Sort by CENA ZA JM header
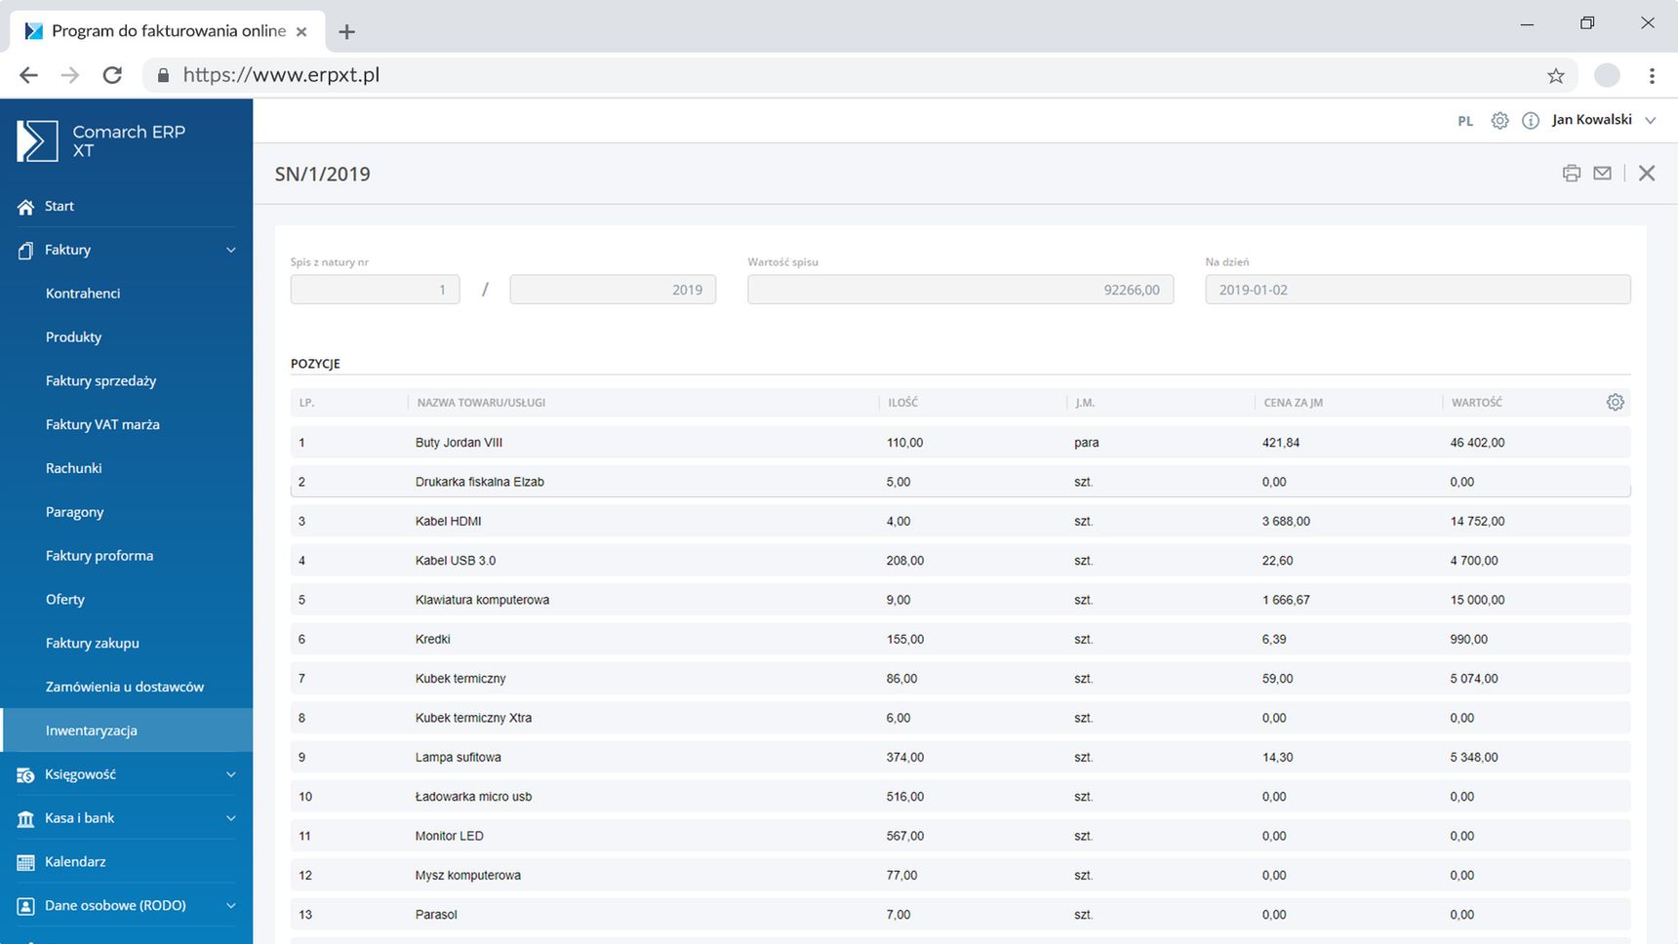The height and width of the screenshot is (944, 1678). (1293, 403)
